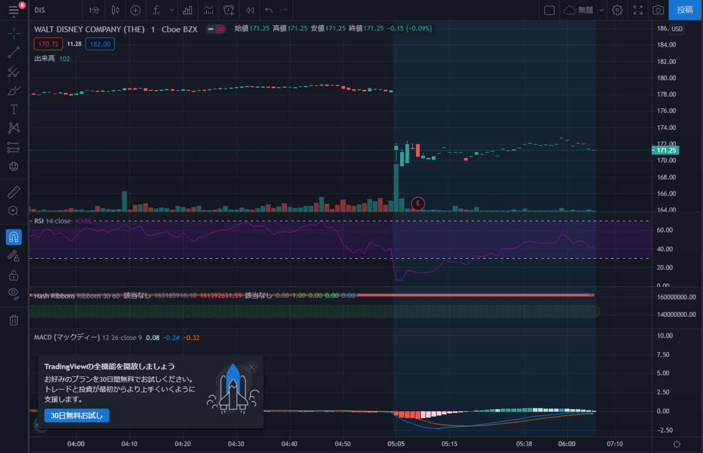
Task: Start bar replay with the rewind icon
Action: (x=250, y=10)
